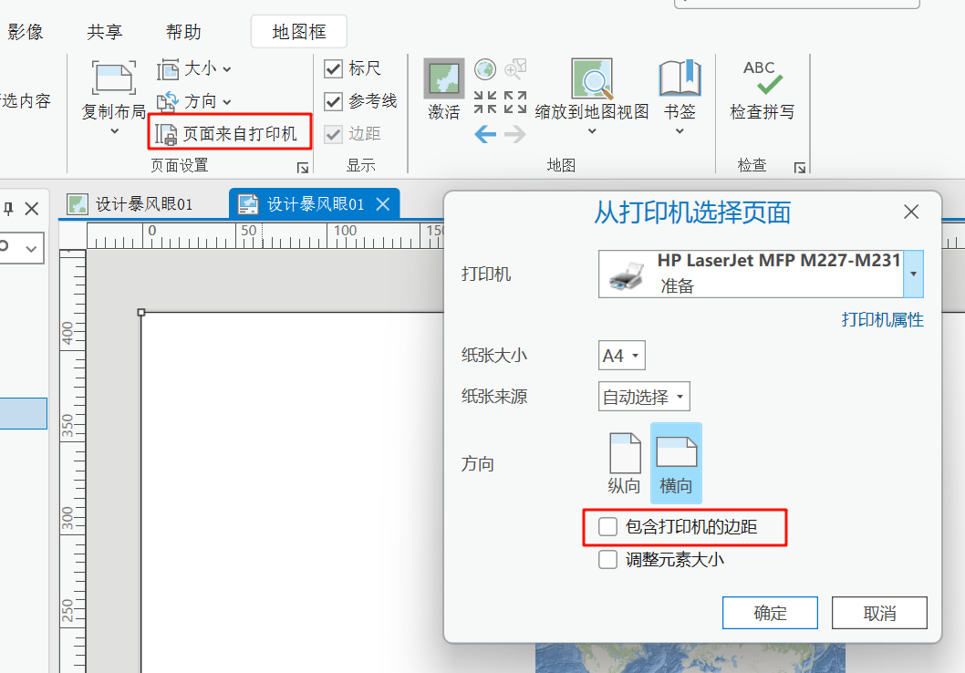Select 纵向 portrait orientation
The image size is (965, 673).
pos(624,463)
